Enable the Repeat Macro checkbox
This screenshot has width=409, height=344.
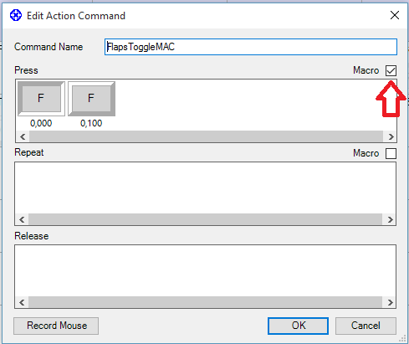pos(391,153)
